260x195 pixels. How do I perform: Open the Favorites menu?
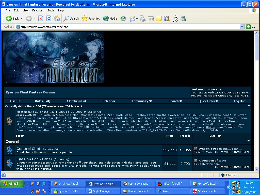38,10
